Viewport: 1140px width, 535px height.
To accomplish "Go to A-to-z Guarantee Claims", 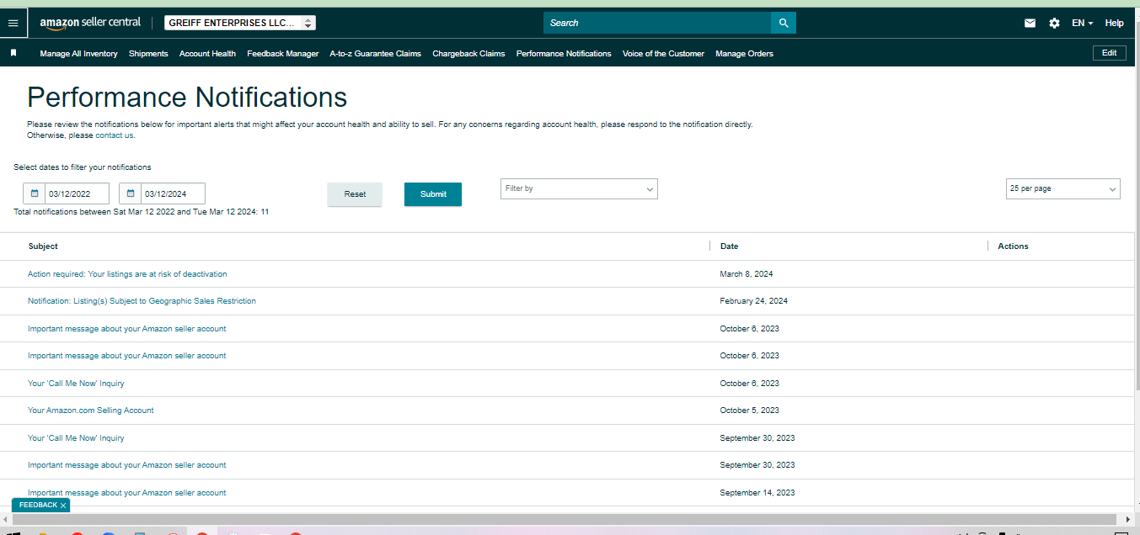I will point(375,53).
